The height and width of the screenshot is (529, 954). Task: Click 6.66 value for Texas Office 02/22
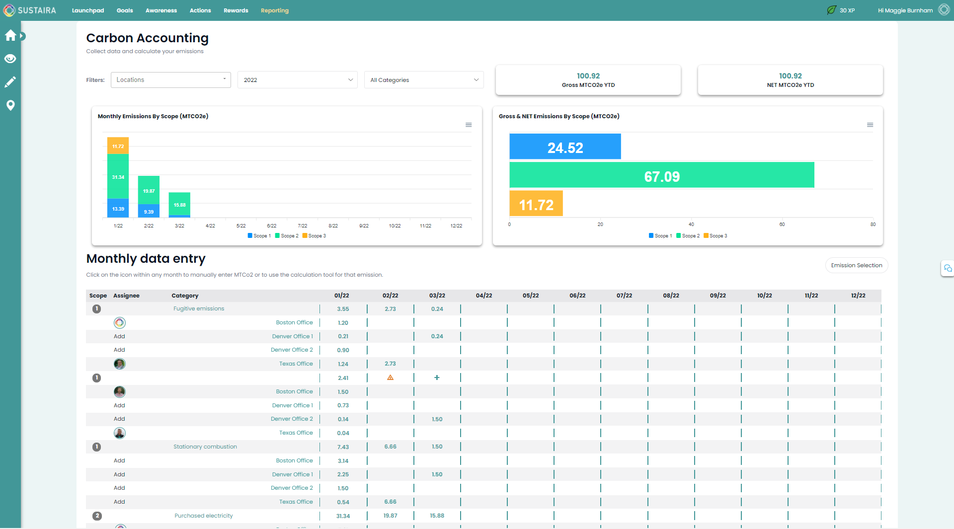pyautogui.click(x=391, y=502)
